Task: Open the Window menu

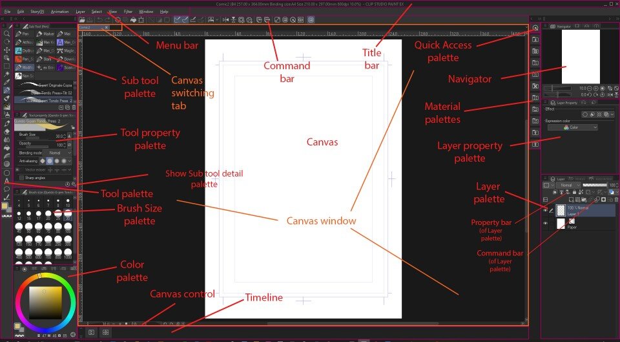Action: pyautogui.click(x=146, y=12)
